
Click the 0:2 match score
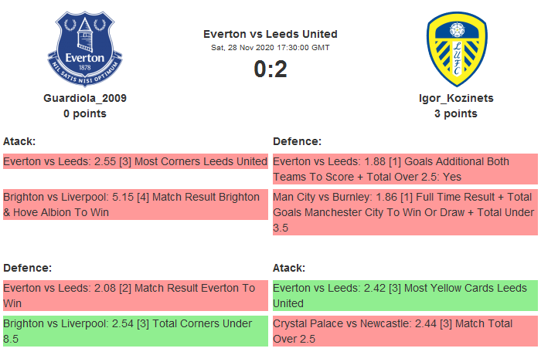pyautogui.click(x=270, y=69)
